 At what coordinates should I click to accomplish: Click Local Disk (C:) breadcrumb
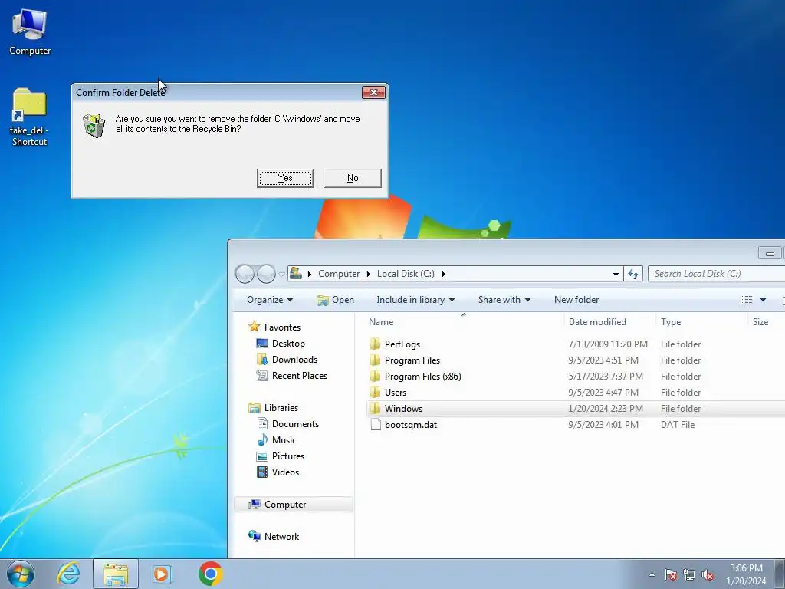point(406,274)
